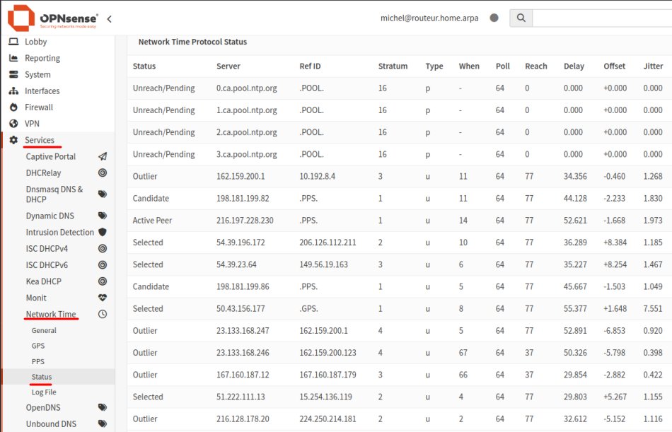The height and width of the screenshot is (432, 672).
Task: Click the target icon beside DHCRelay
Action: tap(103, 173)
